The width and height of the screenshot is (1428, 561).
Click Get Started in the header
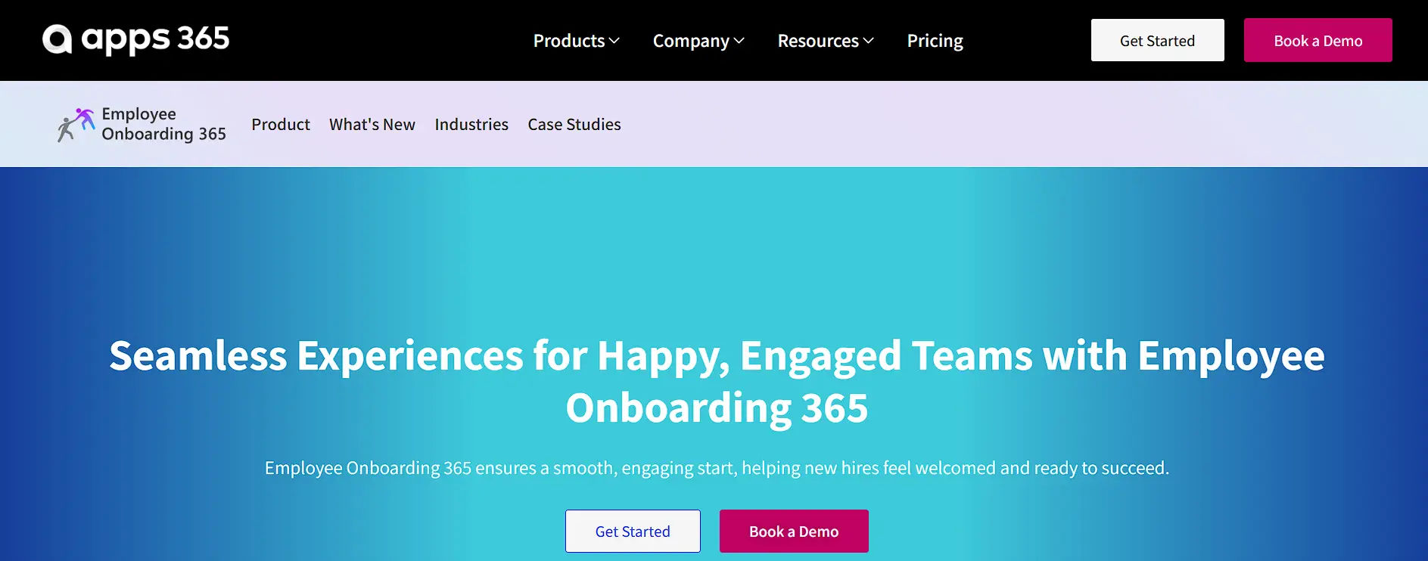coord(1157,40)
